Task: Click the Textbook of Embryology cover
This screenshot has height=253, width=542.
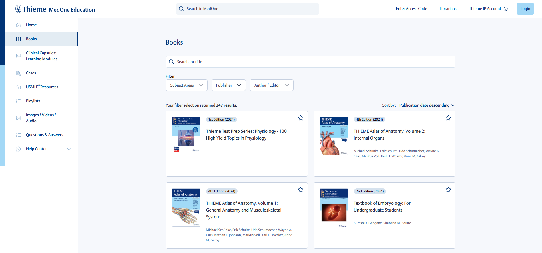Action: pyautogui.click(x=334, y=208)
